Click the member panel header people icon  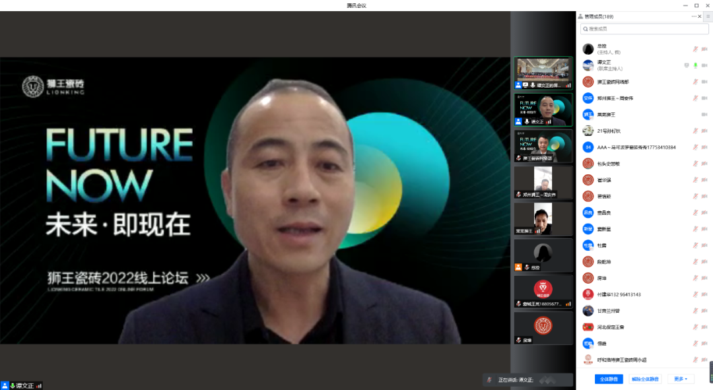(580, 16)
